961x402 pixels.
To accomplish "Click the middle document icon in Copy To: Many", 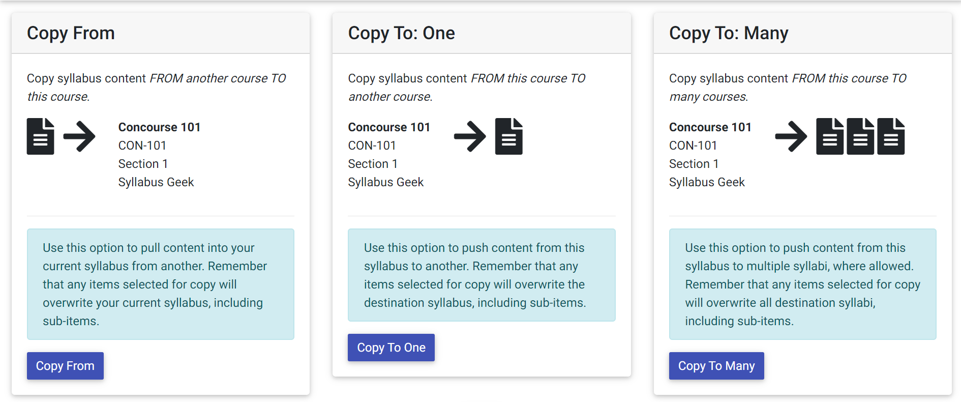I will [860, 136].
